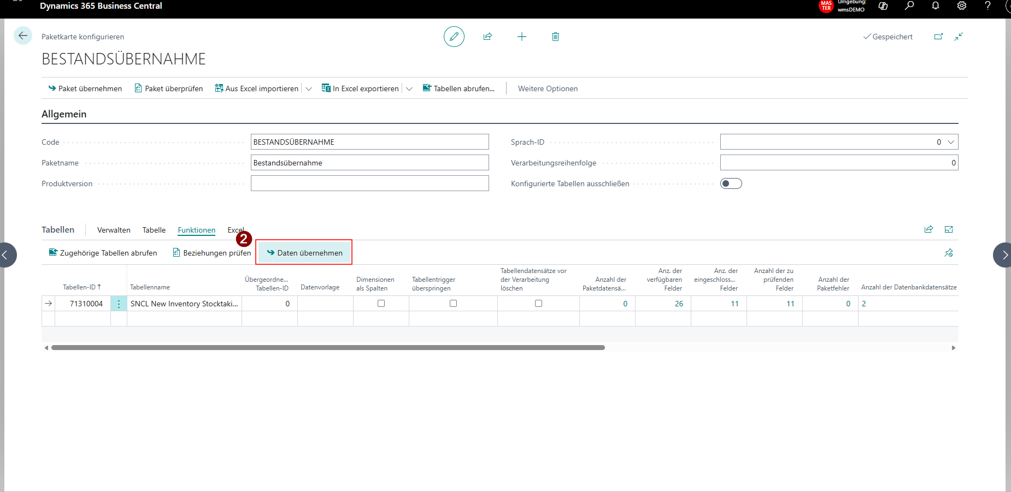Click Daten übernehmen button
The image size is (1011, 492).
(304, 253)
